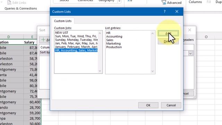Select the Sun, Mon, Tue list entry
Viewport: 222px width, 125px height.
click(76, 36)
